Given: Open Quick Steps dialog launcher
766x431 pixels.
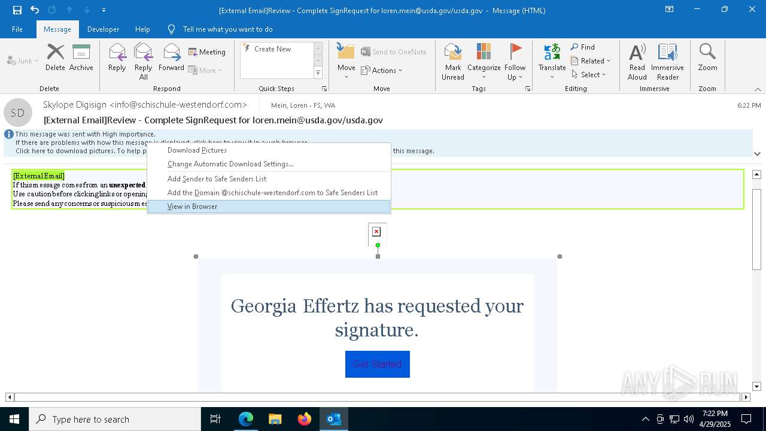Looking at the screenshot, I should click(x=324, y=89).
